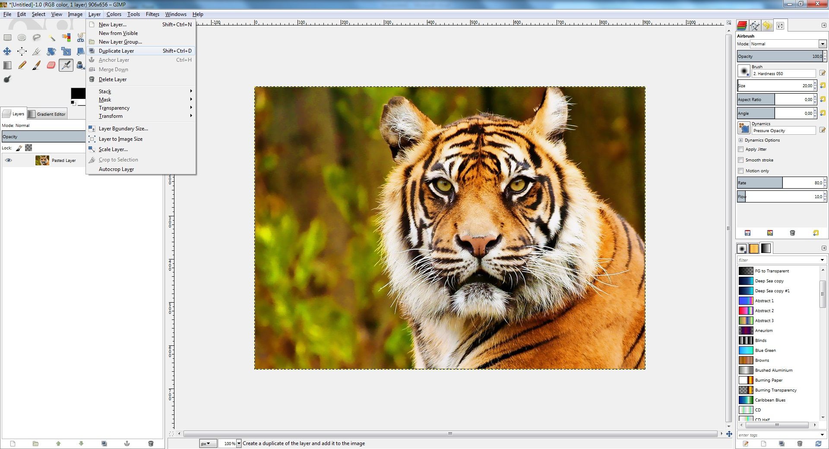Select the Free Select lasso tool

click(x=37, y=38)
